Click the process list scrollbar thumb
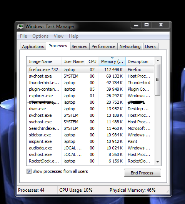The height and width of the screenshot is (204, 185). point(158,80)
